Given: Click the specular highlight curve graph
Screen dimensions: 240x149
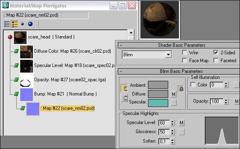Looking at the screenshot, I should (221, 131).
